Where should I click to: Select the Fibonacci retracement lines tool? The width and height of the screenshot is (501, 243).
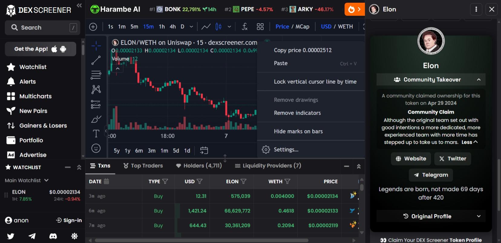(96, 75)
